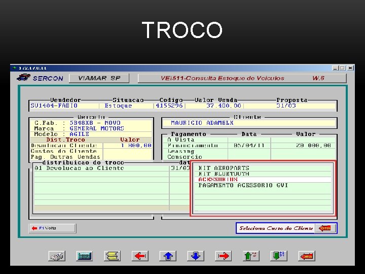Click the Financiamento date 05/04/11
Image resolution: width=365 pixels, height=274 pixels.
(x=249, y=146)
